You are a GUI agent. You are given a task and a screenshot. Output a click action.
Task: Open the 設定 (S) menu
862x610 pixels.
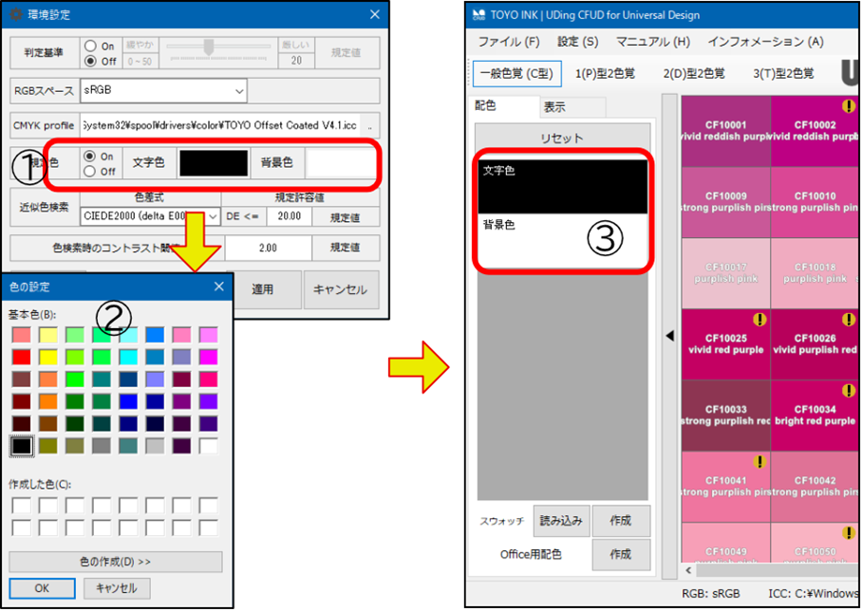[x=577, y=42]
